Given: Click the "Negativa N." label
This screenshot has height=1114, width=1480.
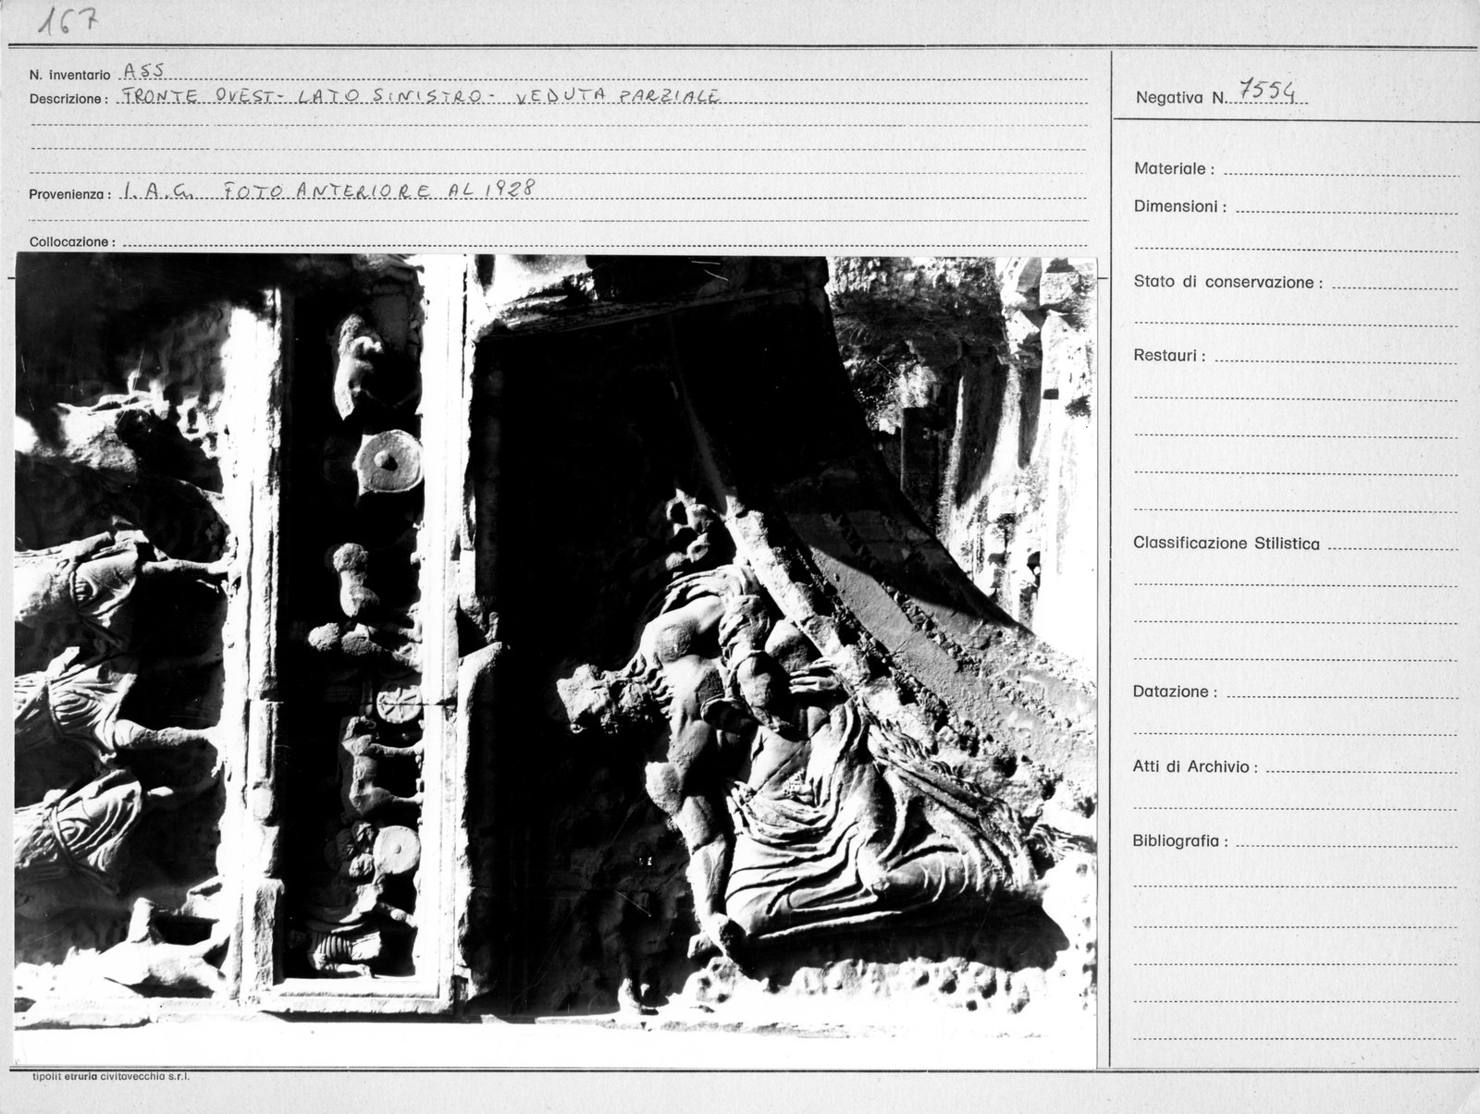Looking at the screenshot, I should (x=1181, y=97).
